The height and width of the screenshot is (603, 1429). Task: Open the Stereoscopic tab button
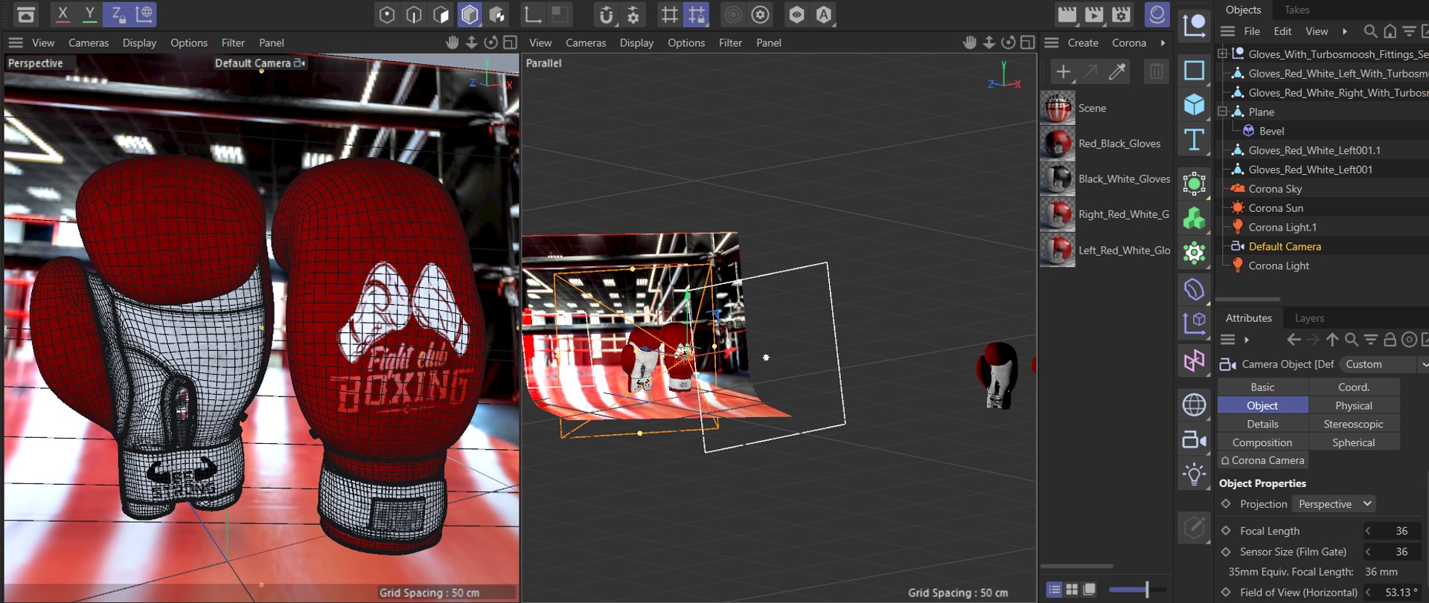(1354, 424)
